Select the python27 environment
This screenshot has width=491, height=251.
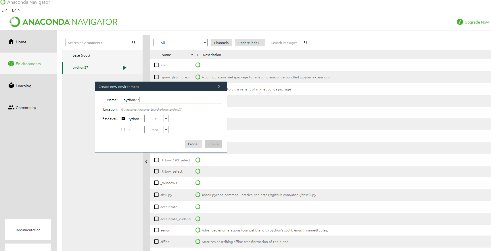(102, 68)
